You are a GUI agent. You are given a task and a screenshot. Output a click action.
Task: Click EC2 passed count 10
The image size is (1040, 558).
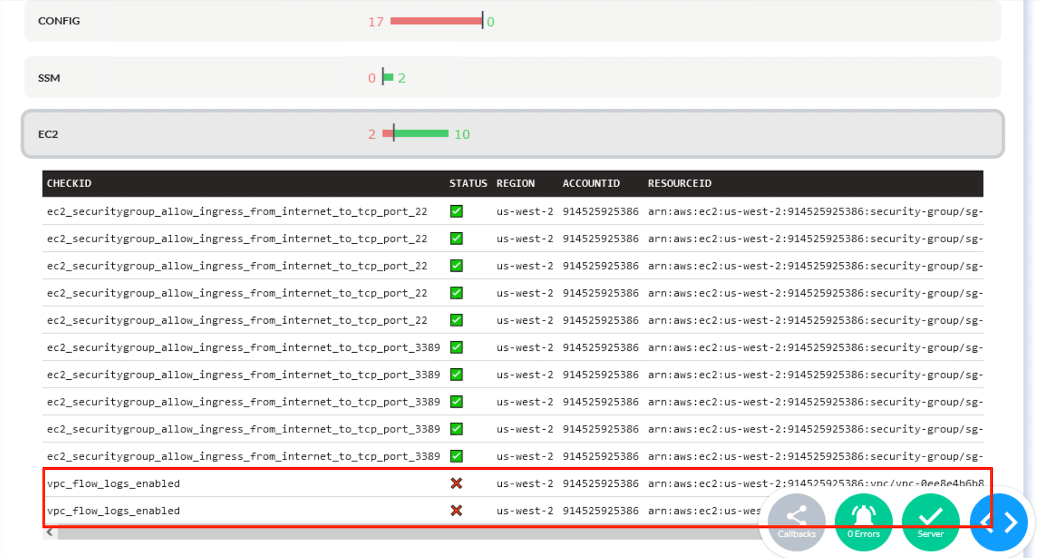[x=462, y=134]
